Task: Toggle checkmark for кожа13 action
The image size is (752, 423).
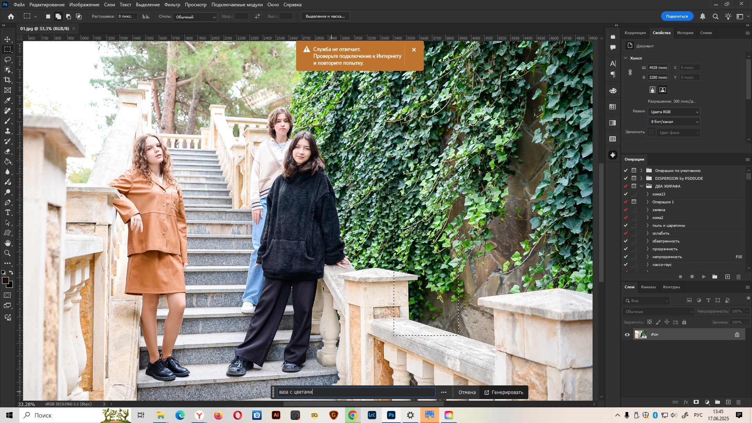Action: pos(625,194)
